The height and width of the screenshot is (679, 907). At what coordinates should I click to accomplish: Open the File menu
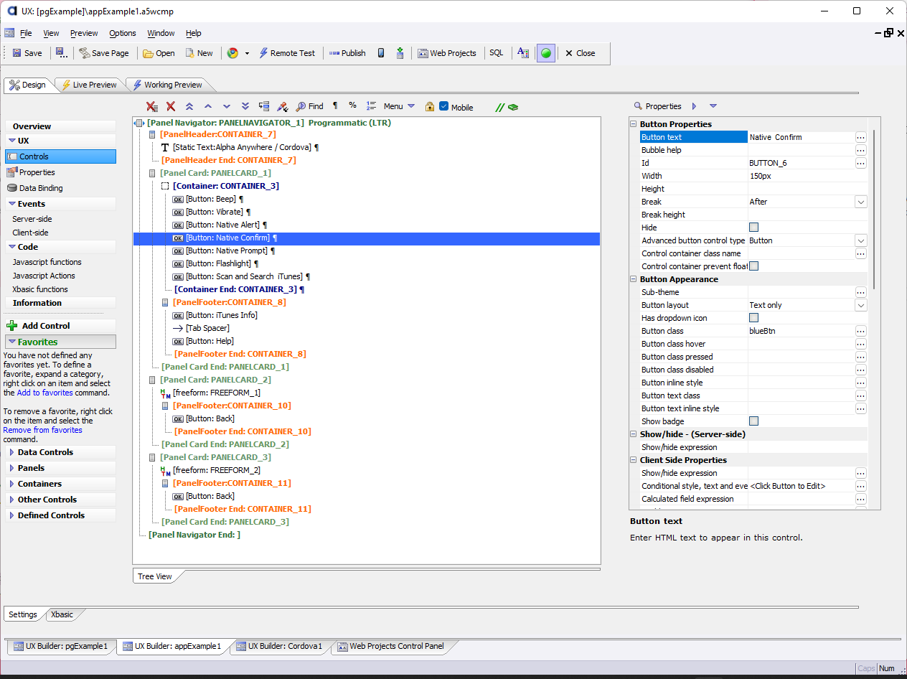[x=26, y=33]
